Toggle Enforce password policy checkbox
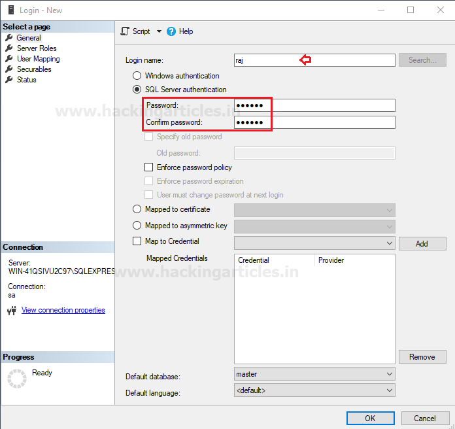This screenshot has width=455, height=429. (x=148, y=167)
